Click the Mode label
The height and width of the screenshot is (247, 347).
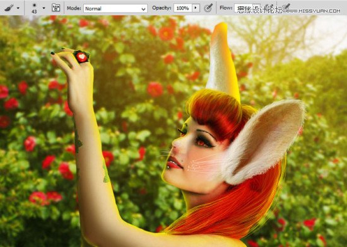[x=74, y=8]
